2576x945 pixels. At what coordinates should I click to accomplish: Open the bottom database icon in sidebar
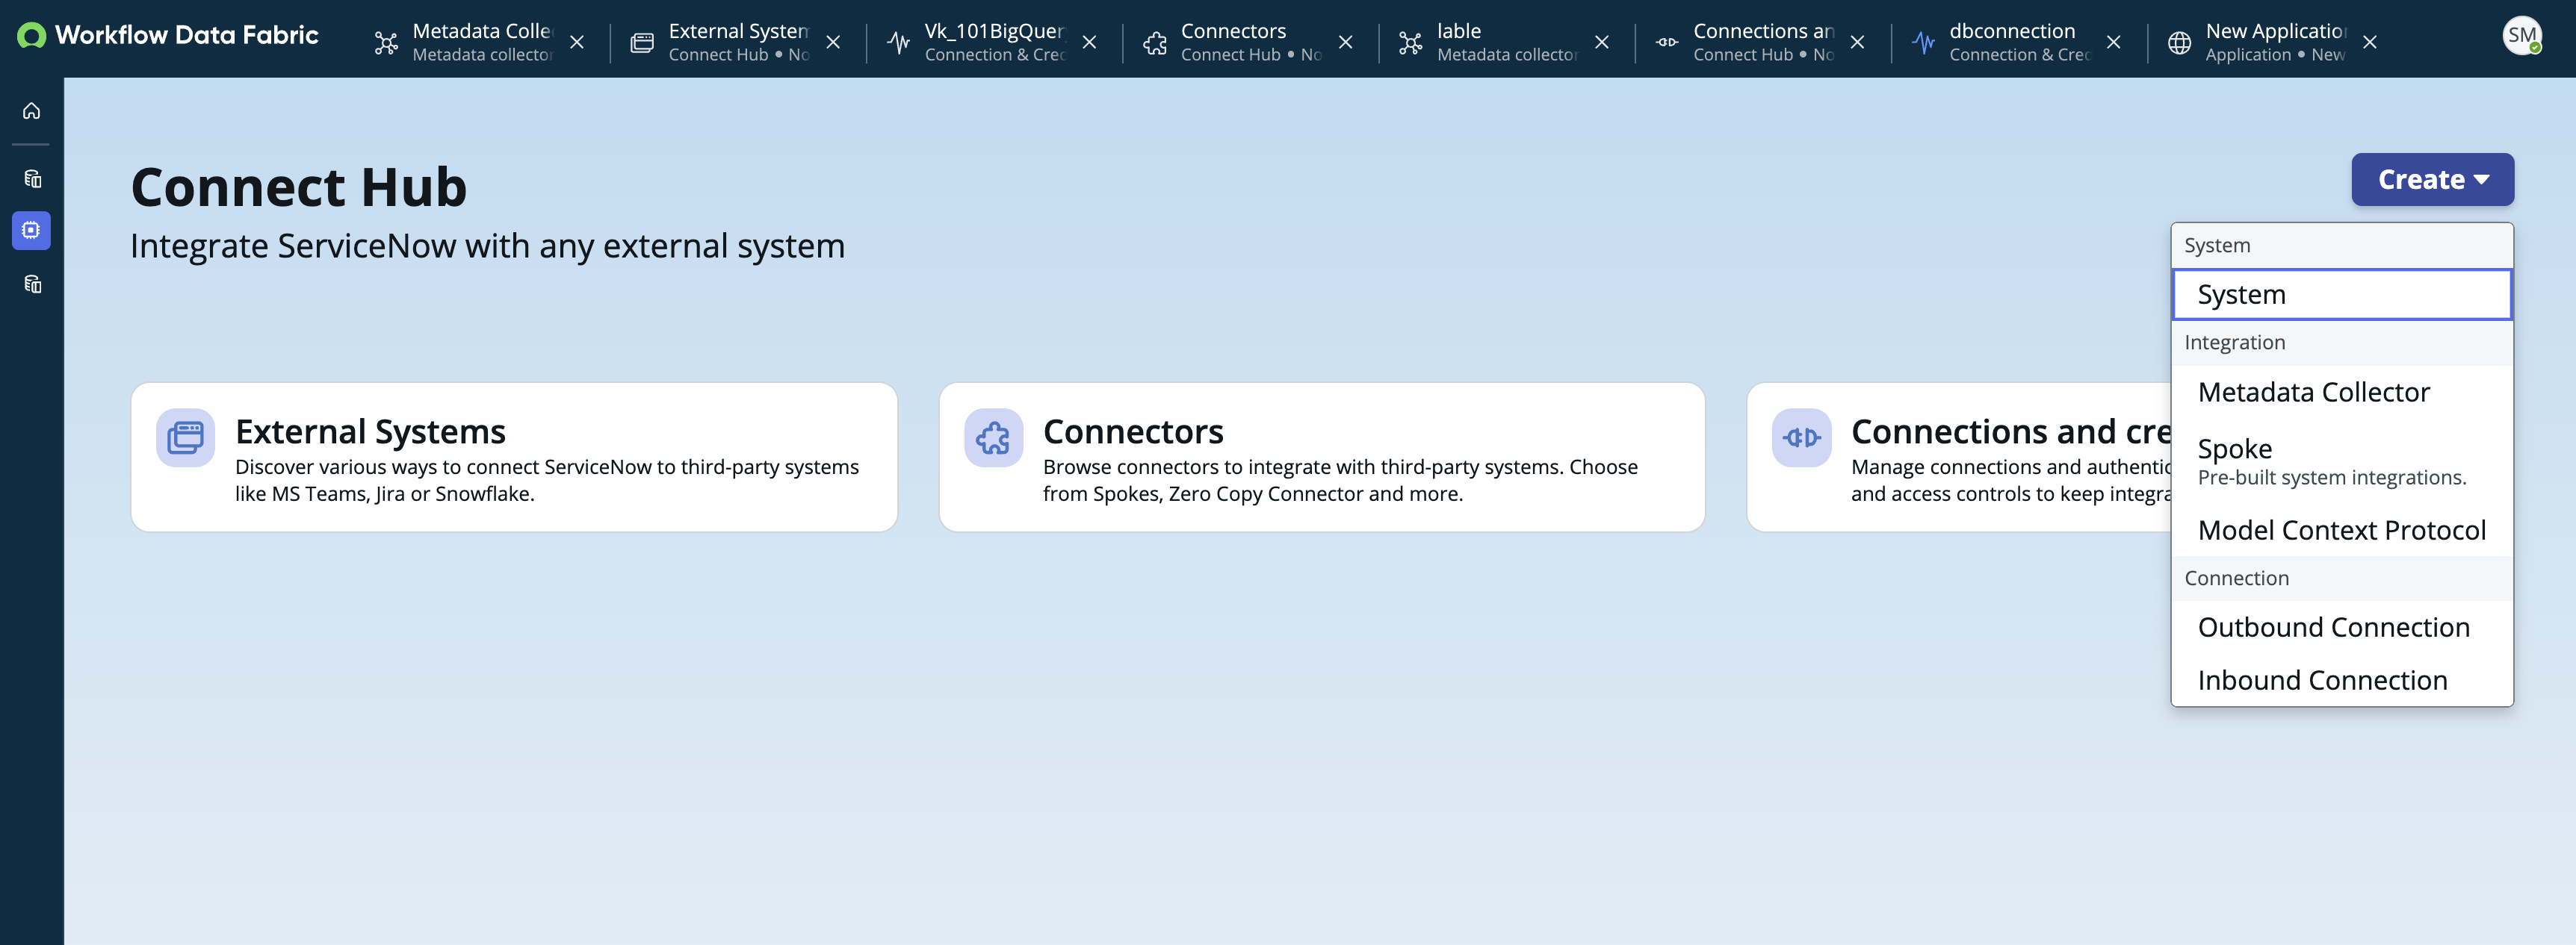pyautogui.click(x=32, y=284)
